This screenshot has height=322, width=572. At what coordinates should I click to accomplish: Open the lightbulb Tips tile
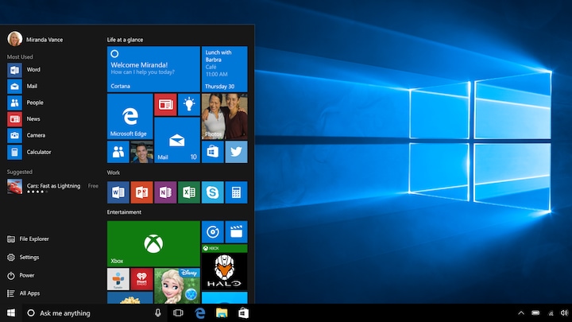click(x=189, y=105)
